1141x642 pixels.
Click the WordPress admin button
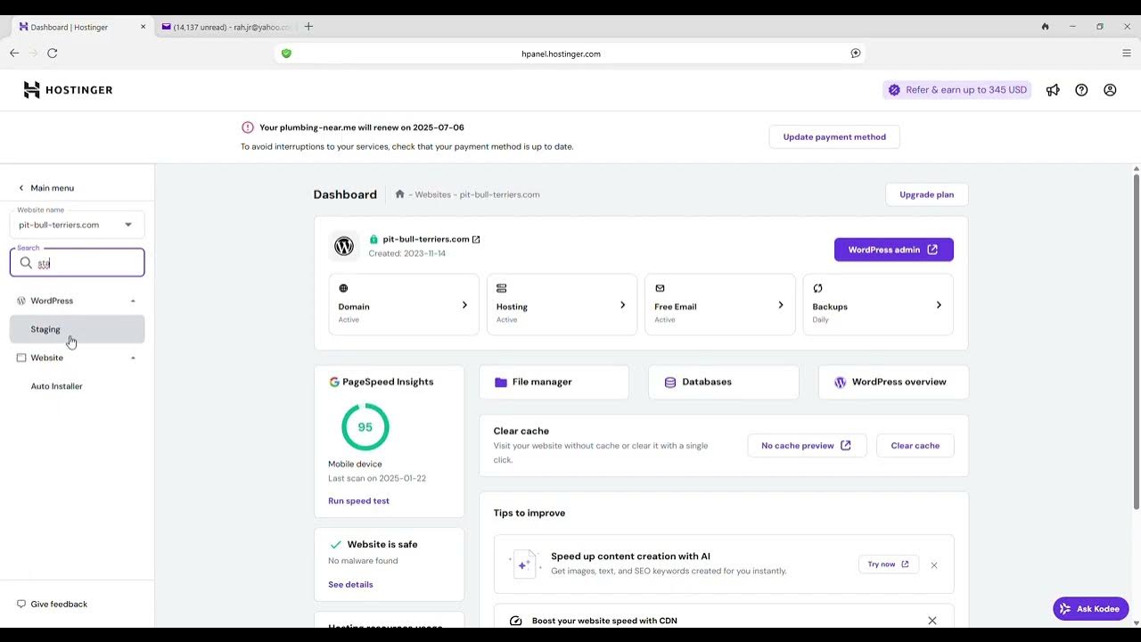point(894,250)
